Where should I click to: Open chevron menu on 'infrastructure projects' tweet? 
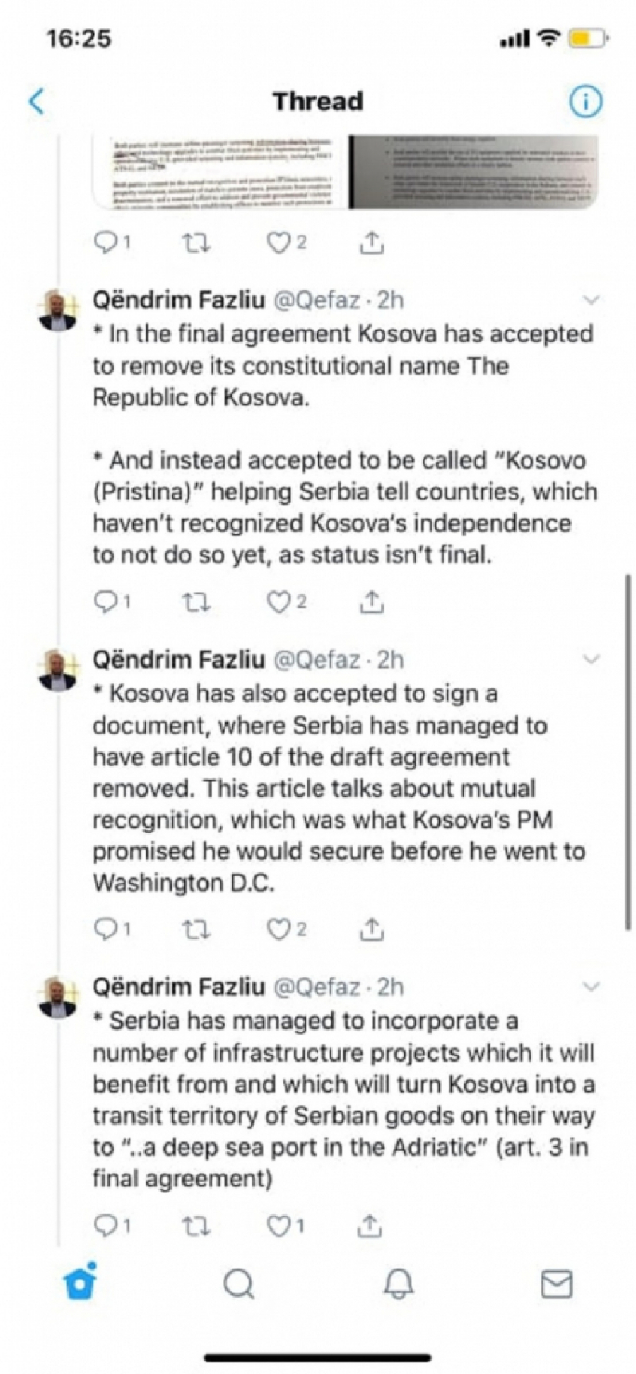coord(591,987)
